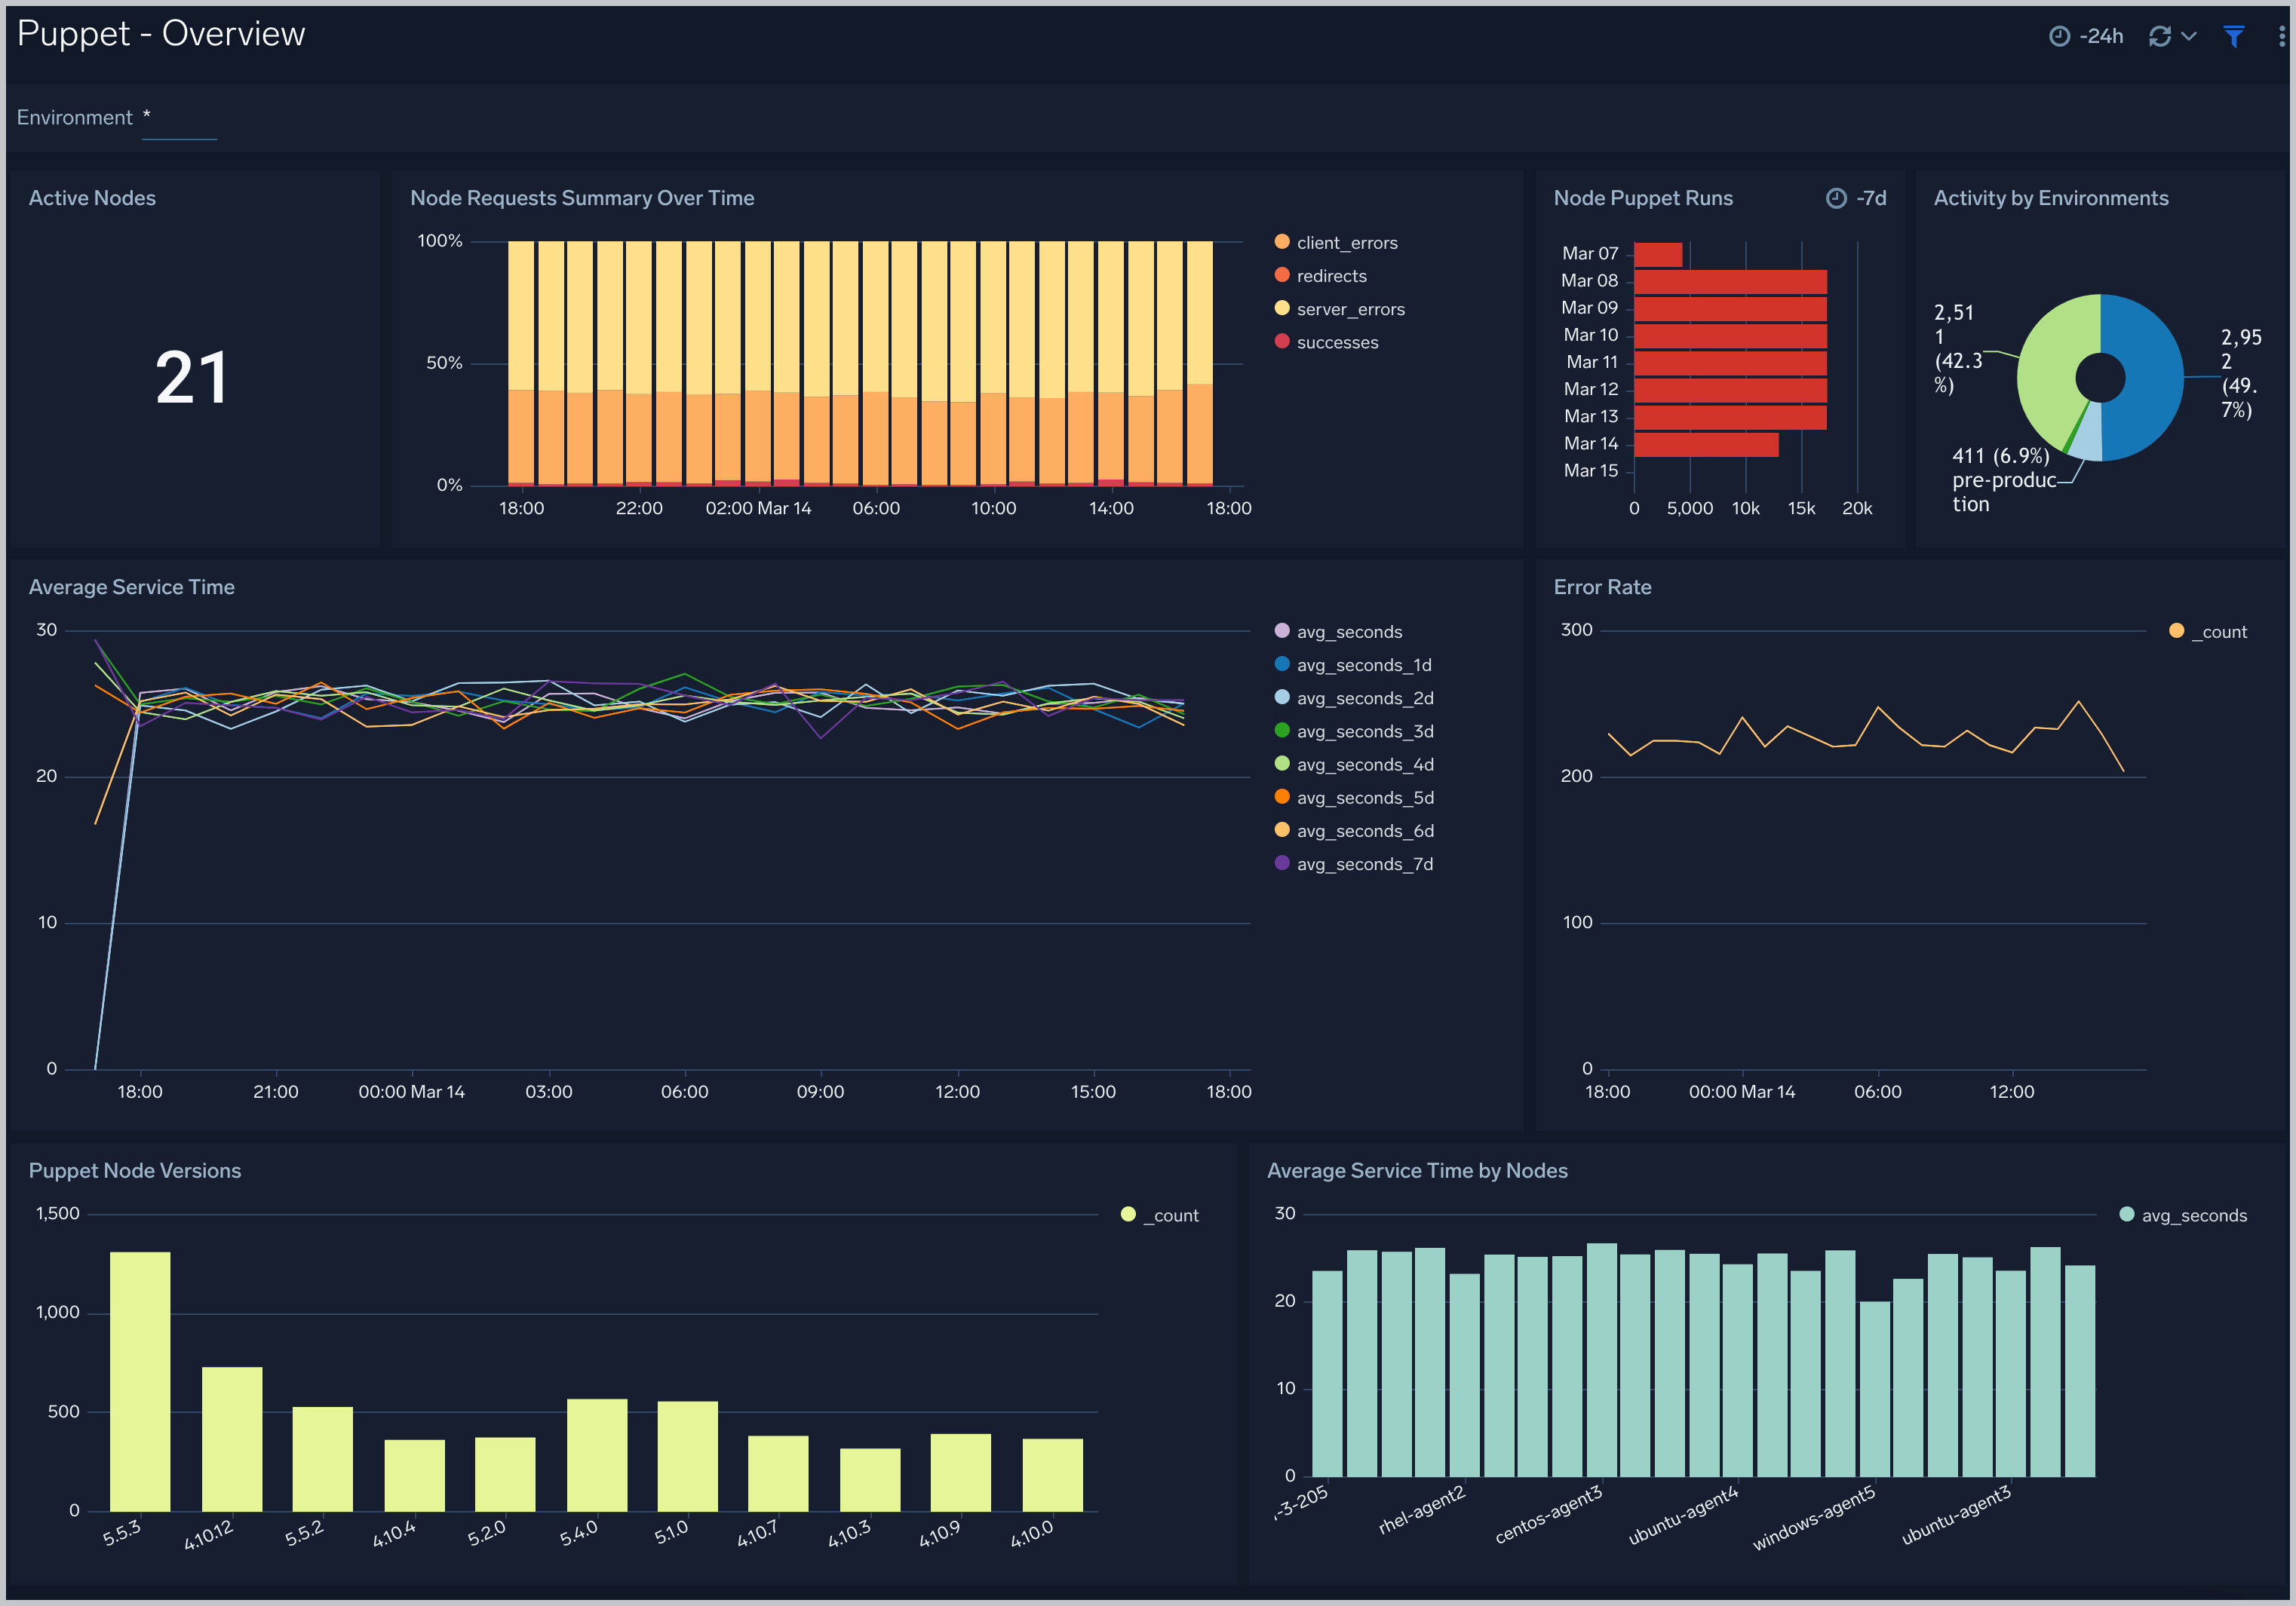The image size is (2296, 1606).
Task: Click the Node Requests Summary Over Time title
Action: point(582,198)
